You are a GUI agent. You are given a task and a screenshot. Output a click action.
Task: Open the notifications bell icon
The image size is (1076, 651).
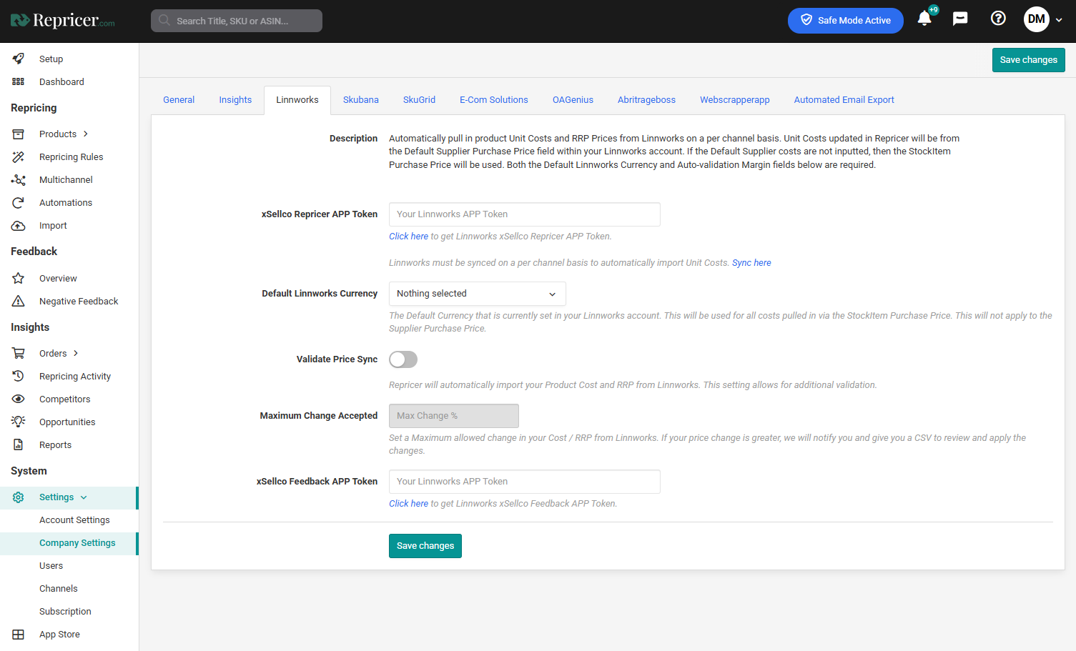pyautogui.click(x=924, y=19)
